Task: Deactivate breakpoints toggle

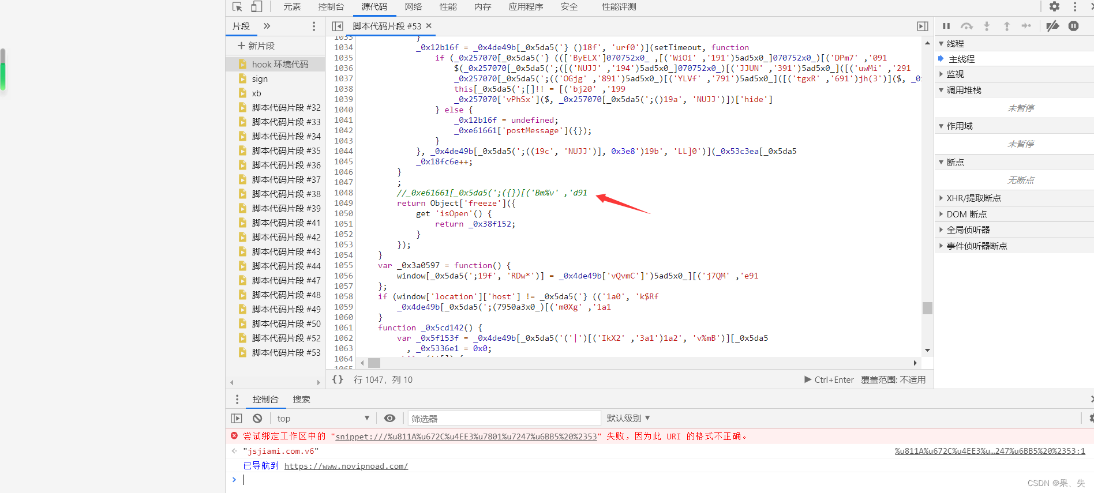Action: coord(1052,26)
